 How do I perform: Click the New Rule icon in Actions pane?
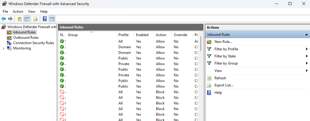pyautogui.click(x=209, y=42)
